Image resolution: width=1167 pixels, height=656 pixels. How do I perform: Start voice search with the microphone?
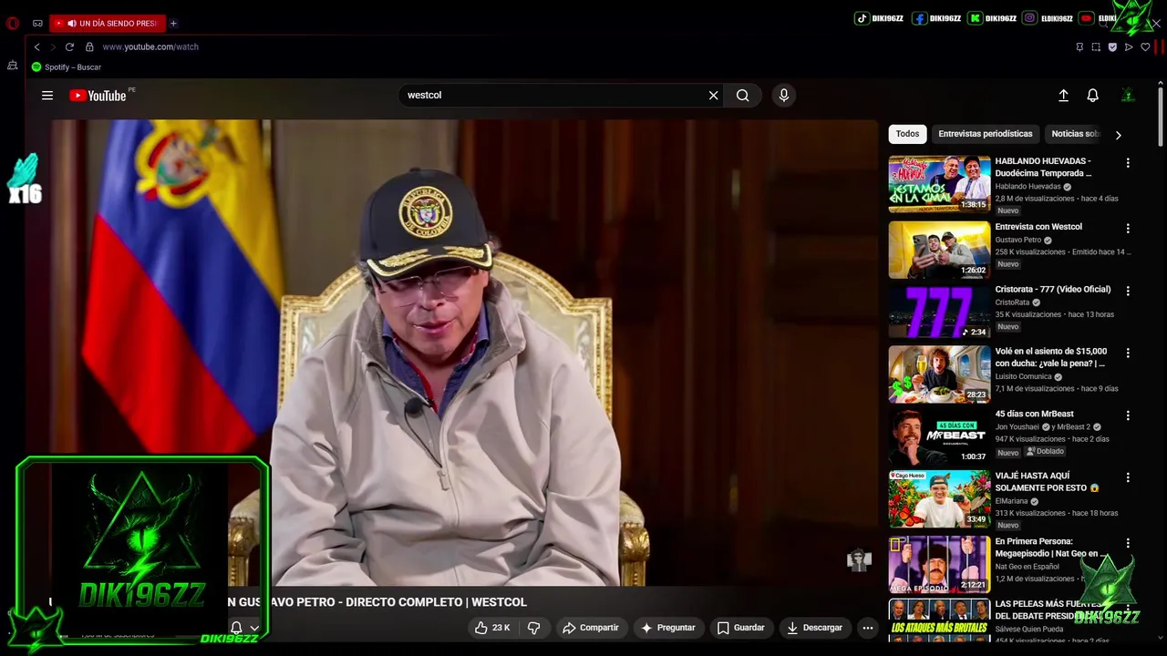pos(783,95)
